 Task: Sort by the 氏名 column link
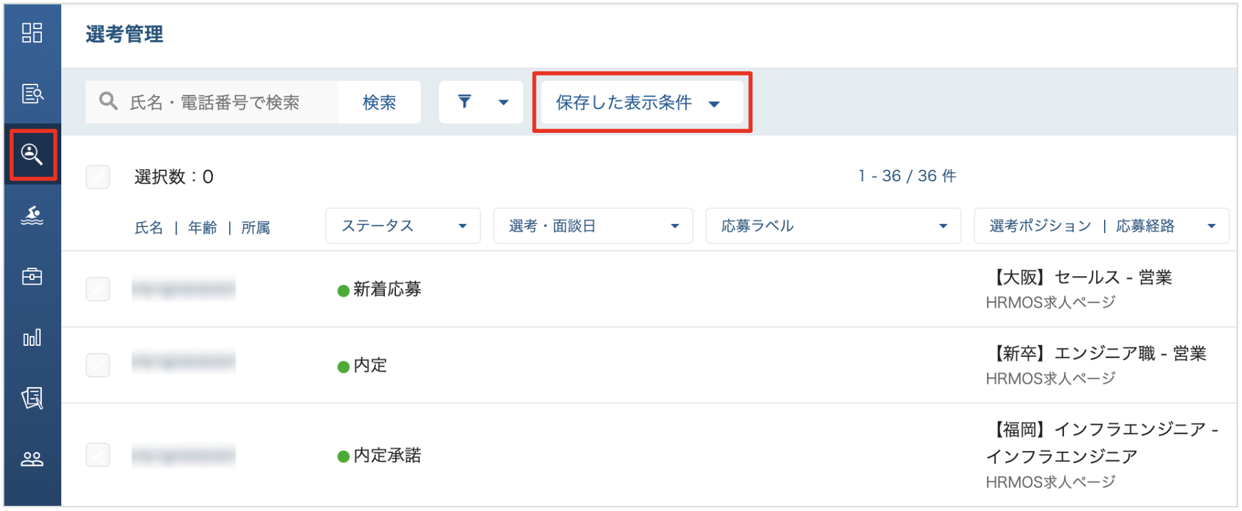click(149, 228)
